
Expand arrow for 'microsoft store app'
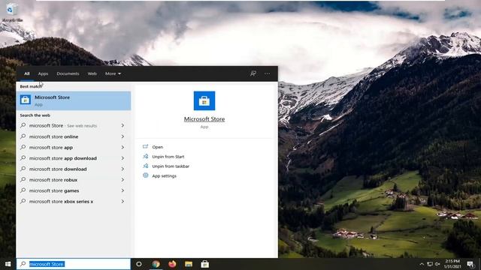(x=123, y=147)
